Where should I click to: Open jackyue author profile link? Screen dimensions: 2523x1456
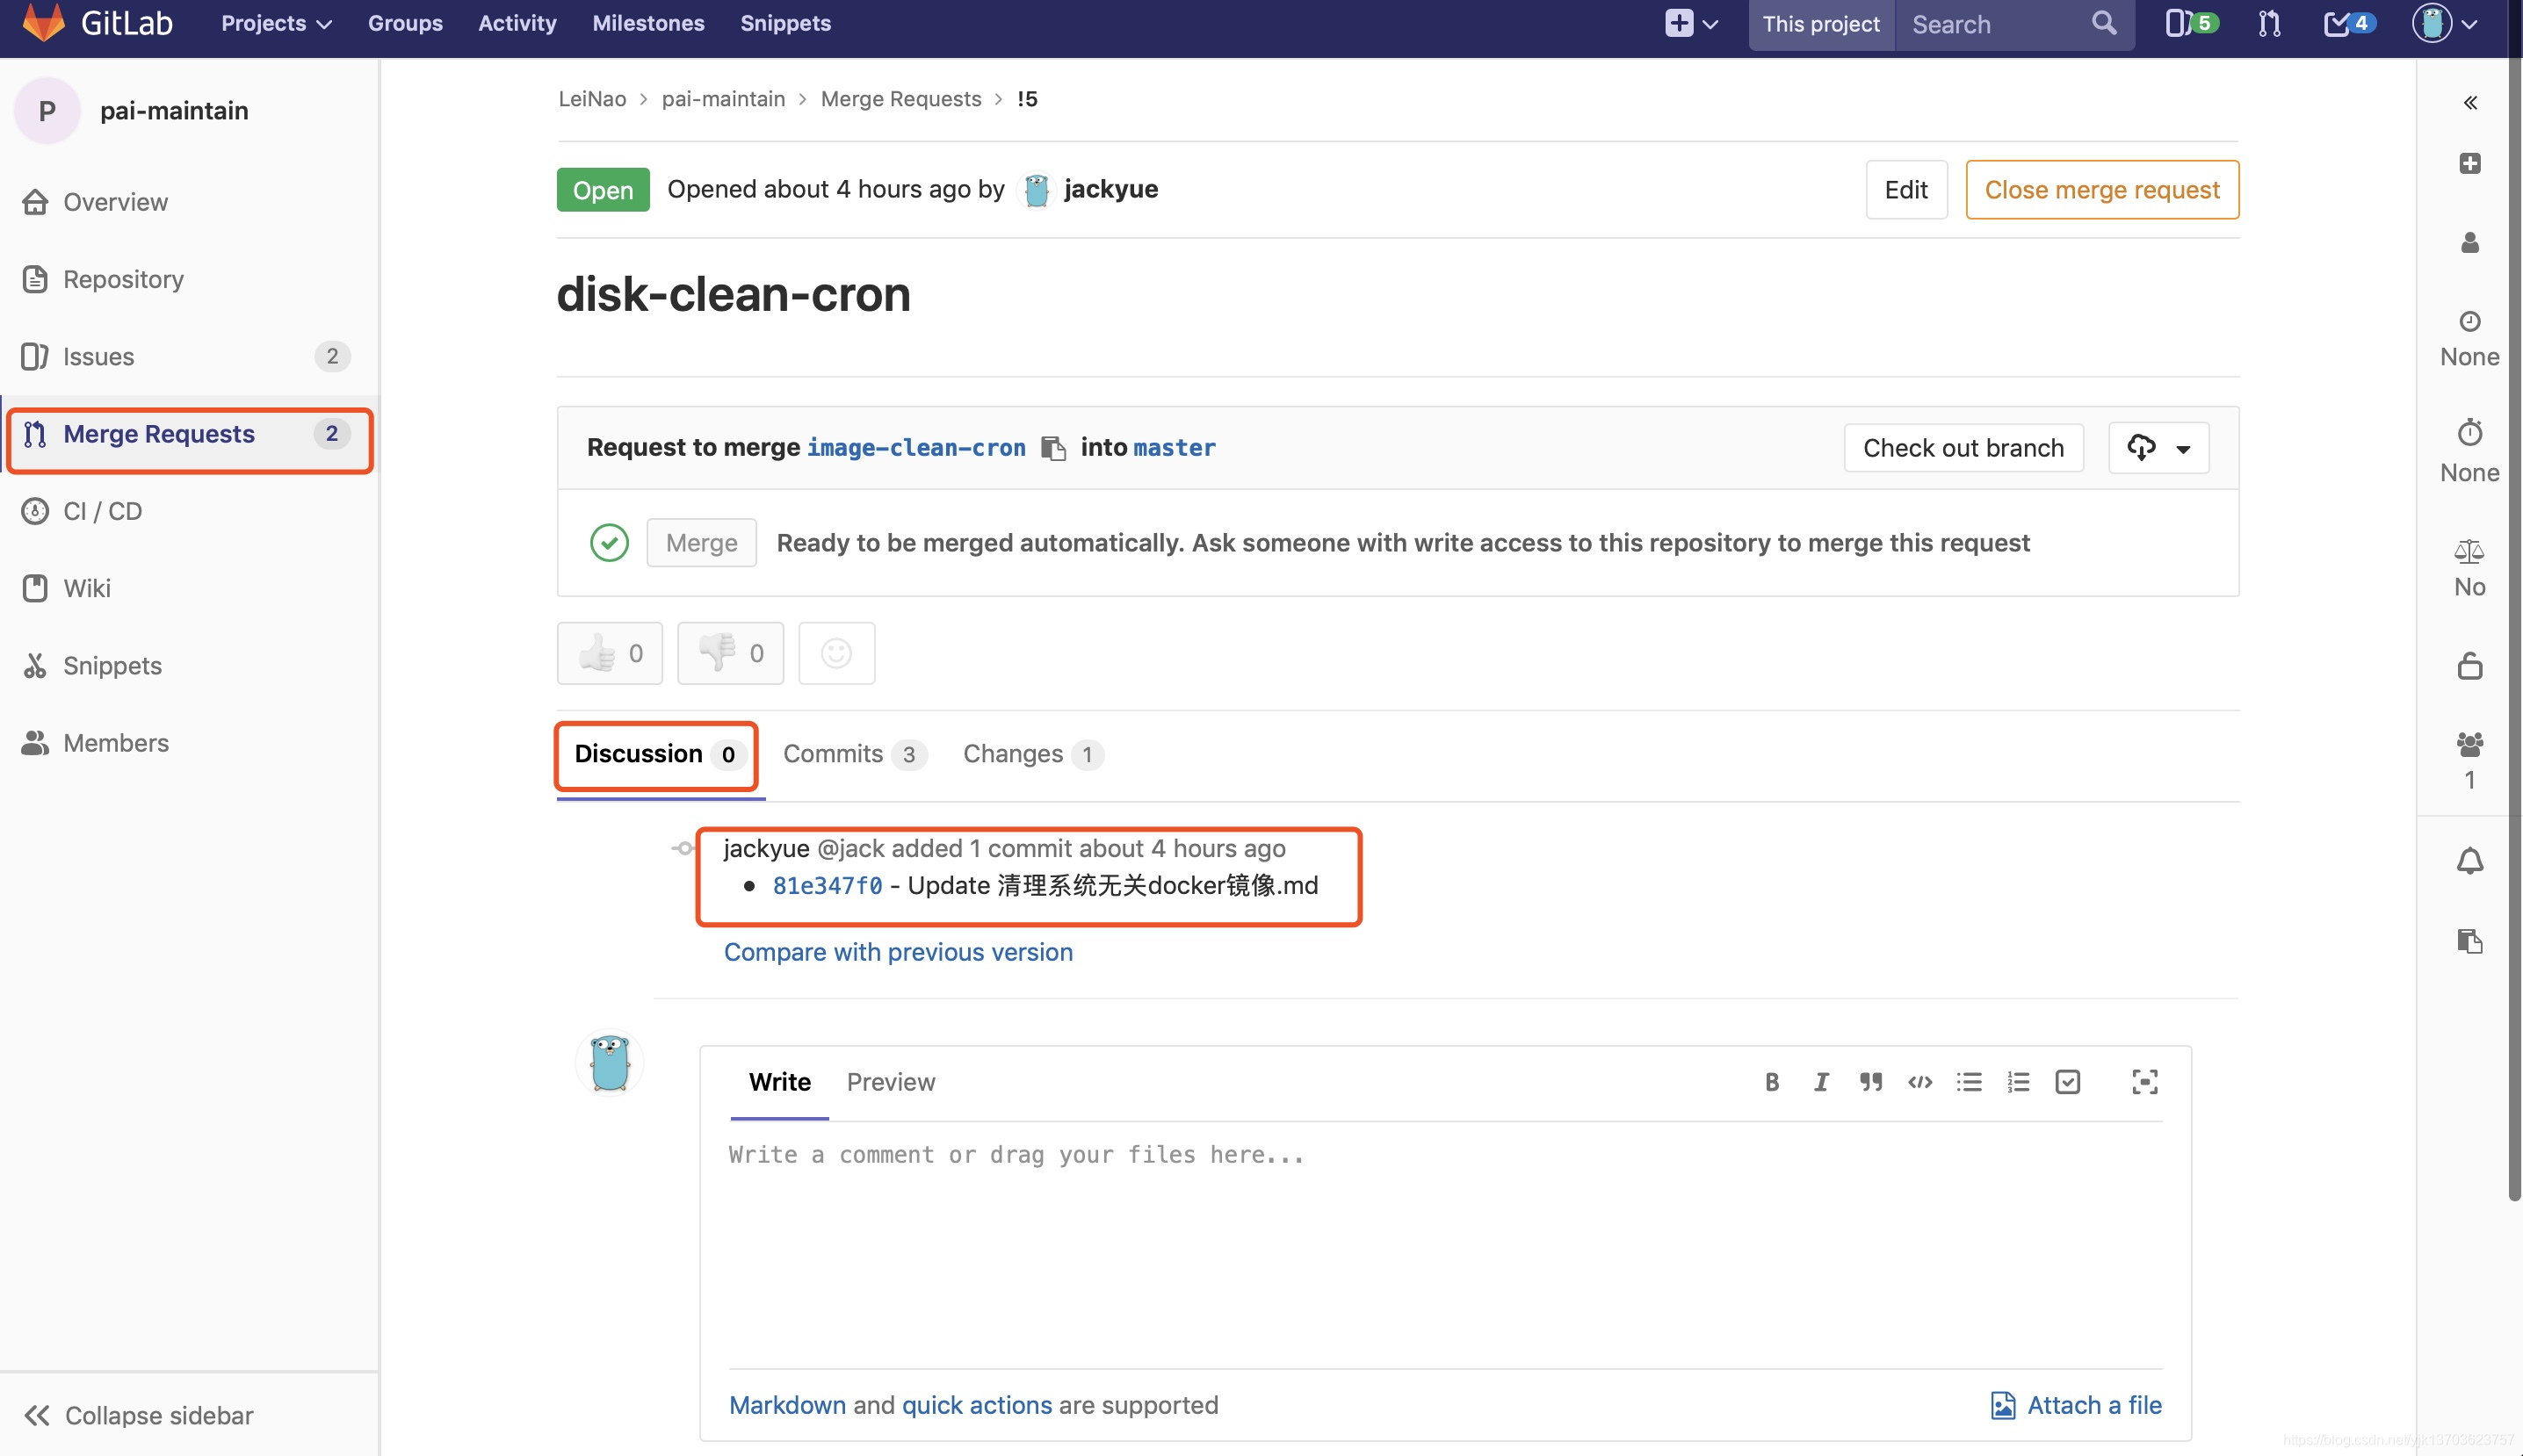pyautogui.click(x=1110, y=189)
